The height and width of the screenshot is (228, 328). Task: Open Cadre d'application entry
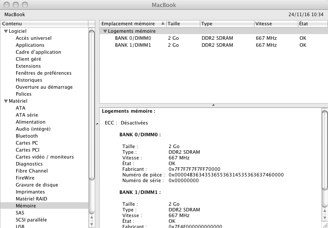(x=38, y=52)
